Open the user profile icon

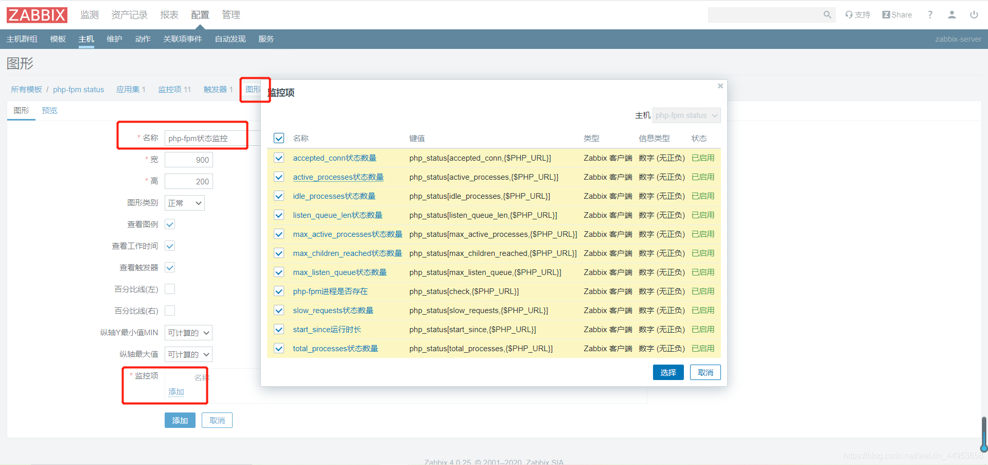[952, 15]
